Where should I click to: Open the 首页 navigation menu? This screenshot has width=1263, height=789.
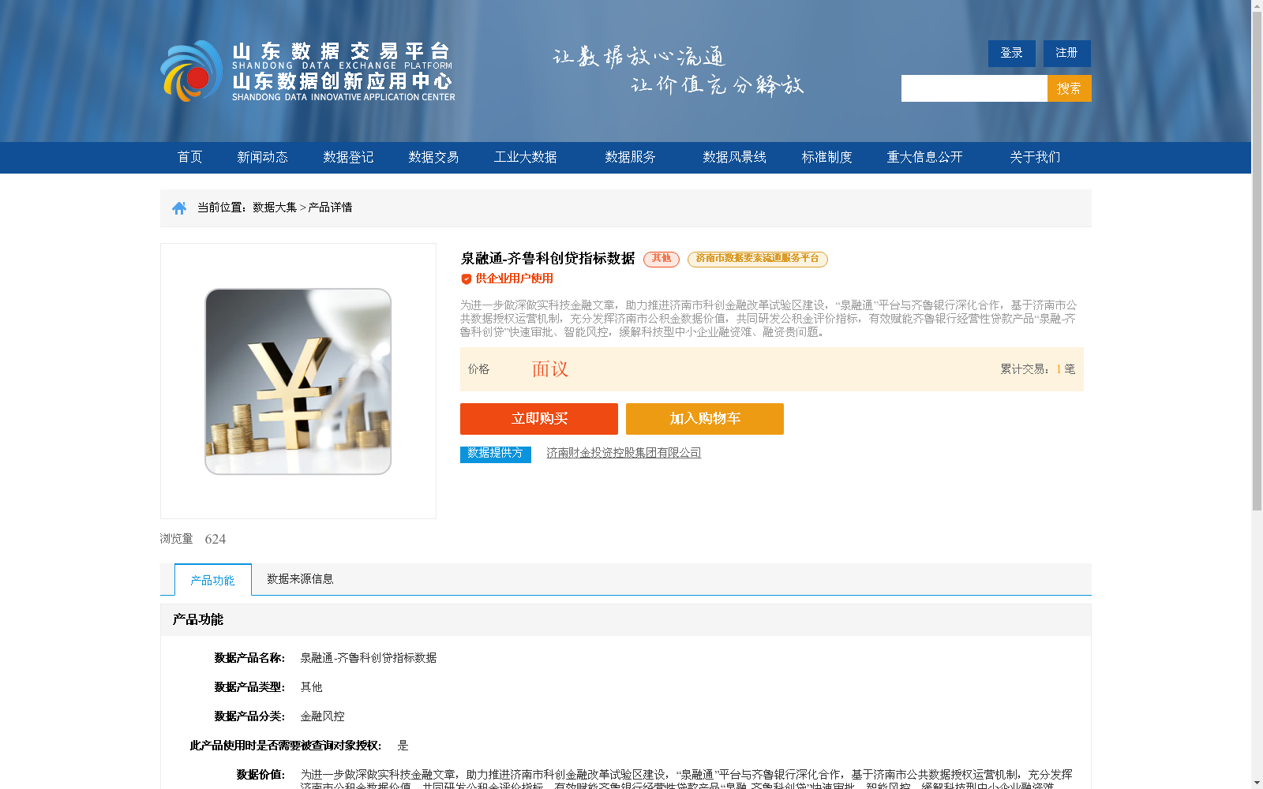(189, 157)
